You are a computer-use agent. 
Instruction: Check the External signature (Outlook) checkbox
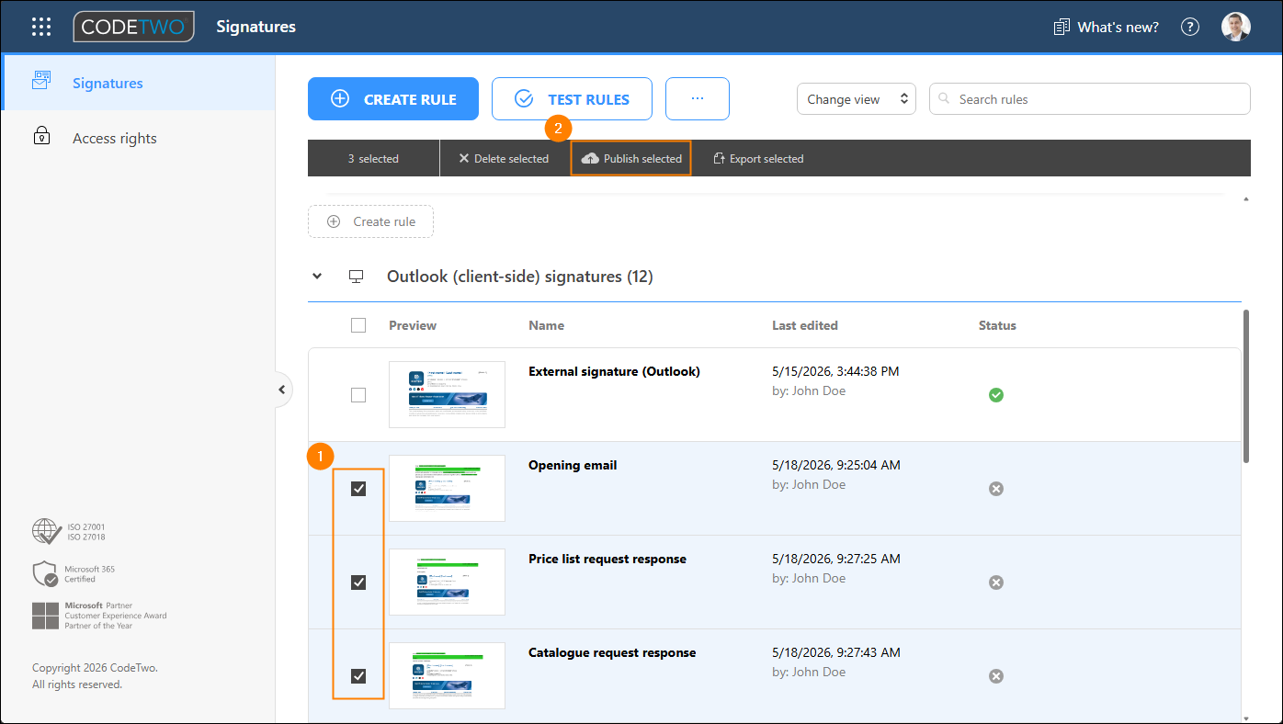[x=358, y=395]
